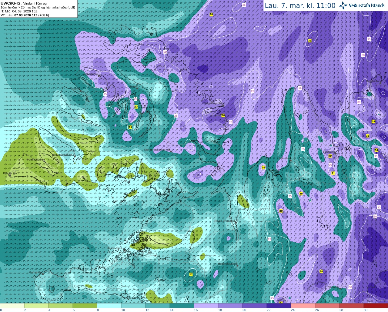Click the 'UWC/IG-IS' model title text
This screenshot has width=388, height=312.
click(x=10, y=3)
